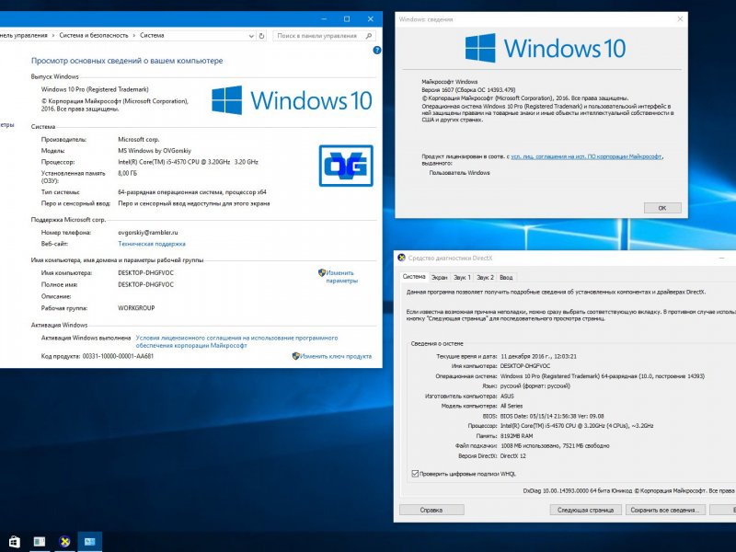This screenshot has width=736, height=552.
Task: Click the Справка button in DirectX tool
Action: click(x=431, y=510)
